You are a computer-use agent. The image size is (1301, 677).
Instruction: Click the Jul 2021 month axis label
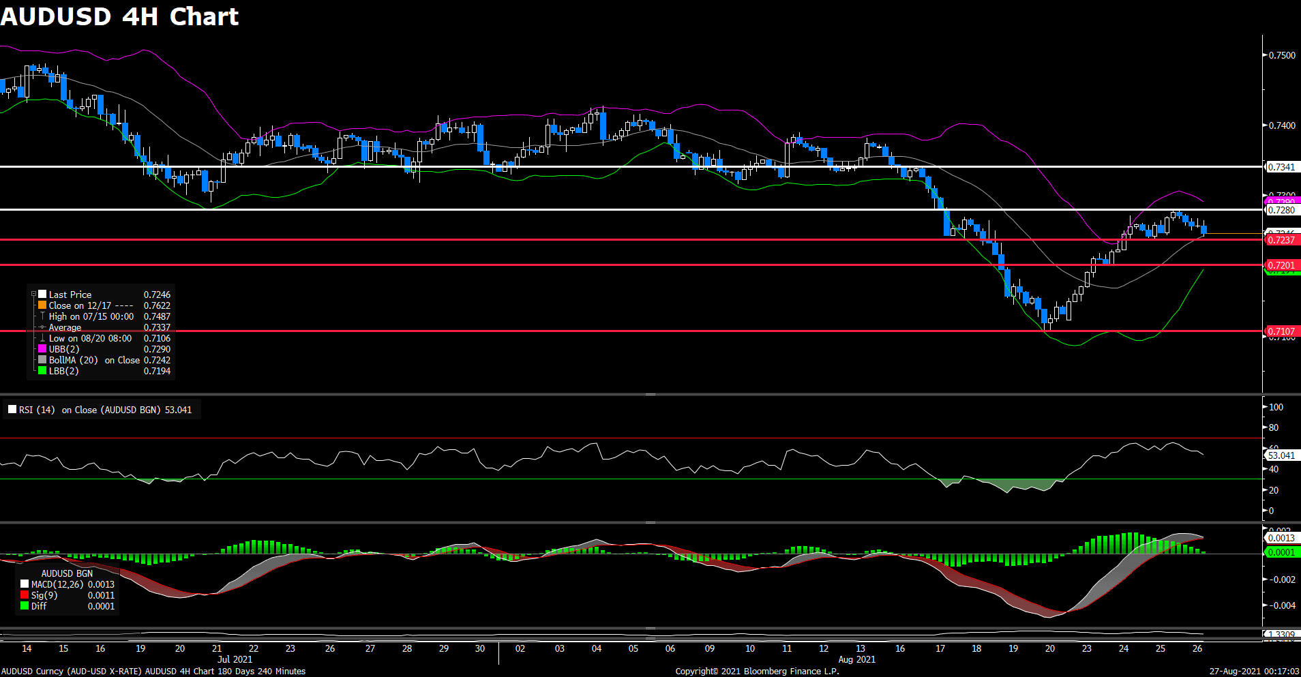click(235, 659)
